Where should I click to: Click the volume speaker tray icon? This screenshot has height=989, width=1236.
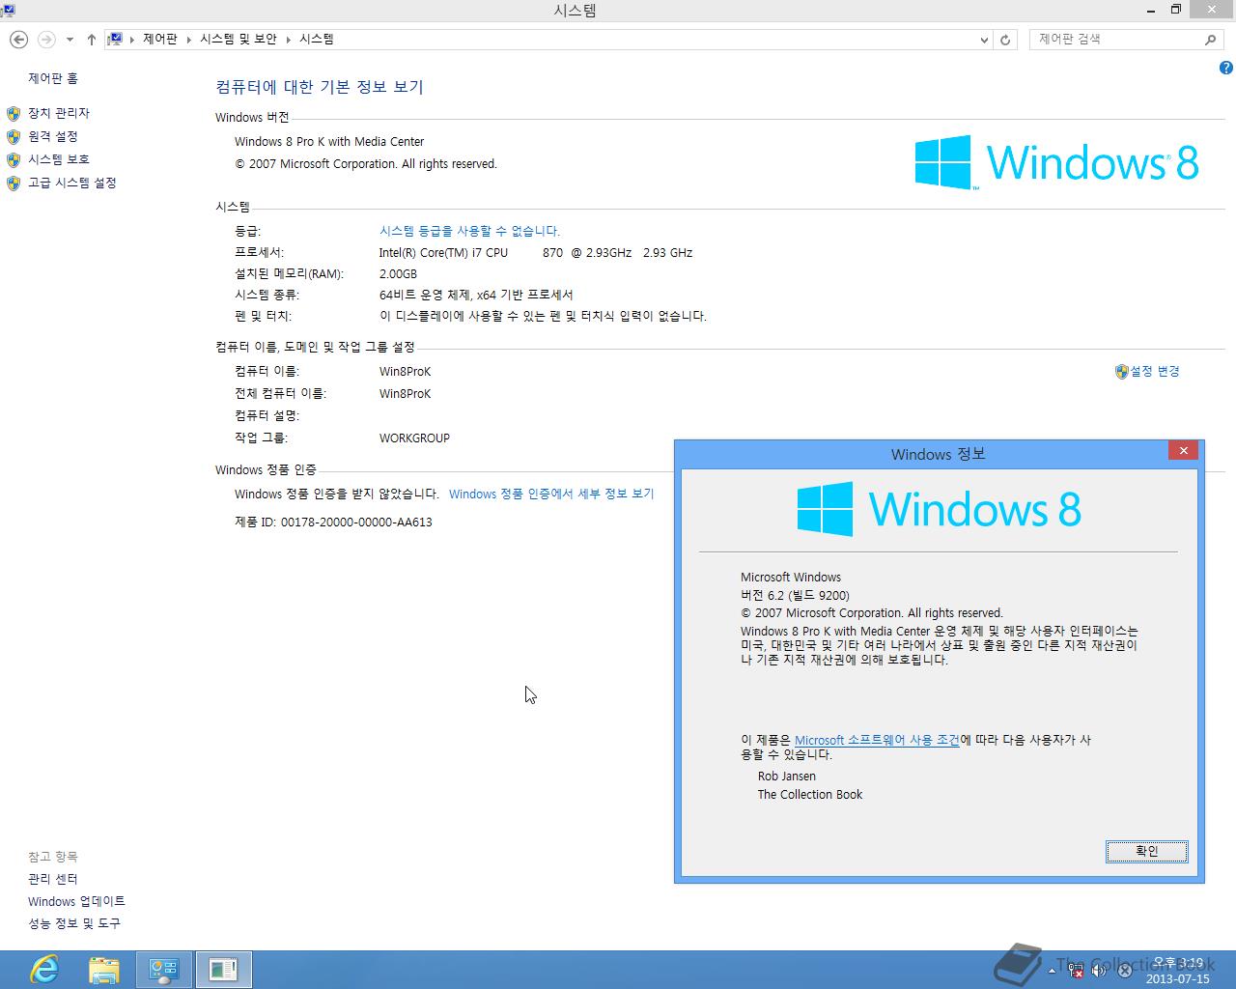tap(1100, 971)
